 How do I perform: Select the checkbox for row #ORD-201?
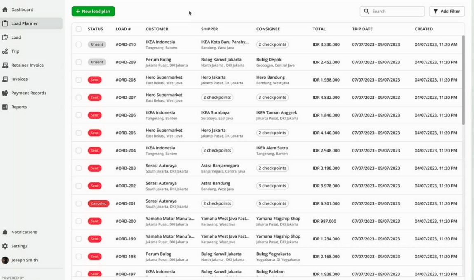pyautogui.click(x=79, y=203)
